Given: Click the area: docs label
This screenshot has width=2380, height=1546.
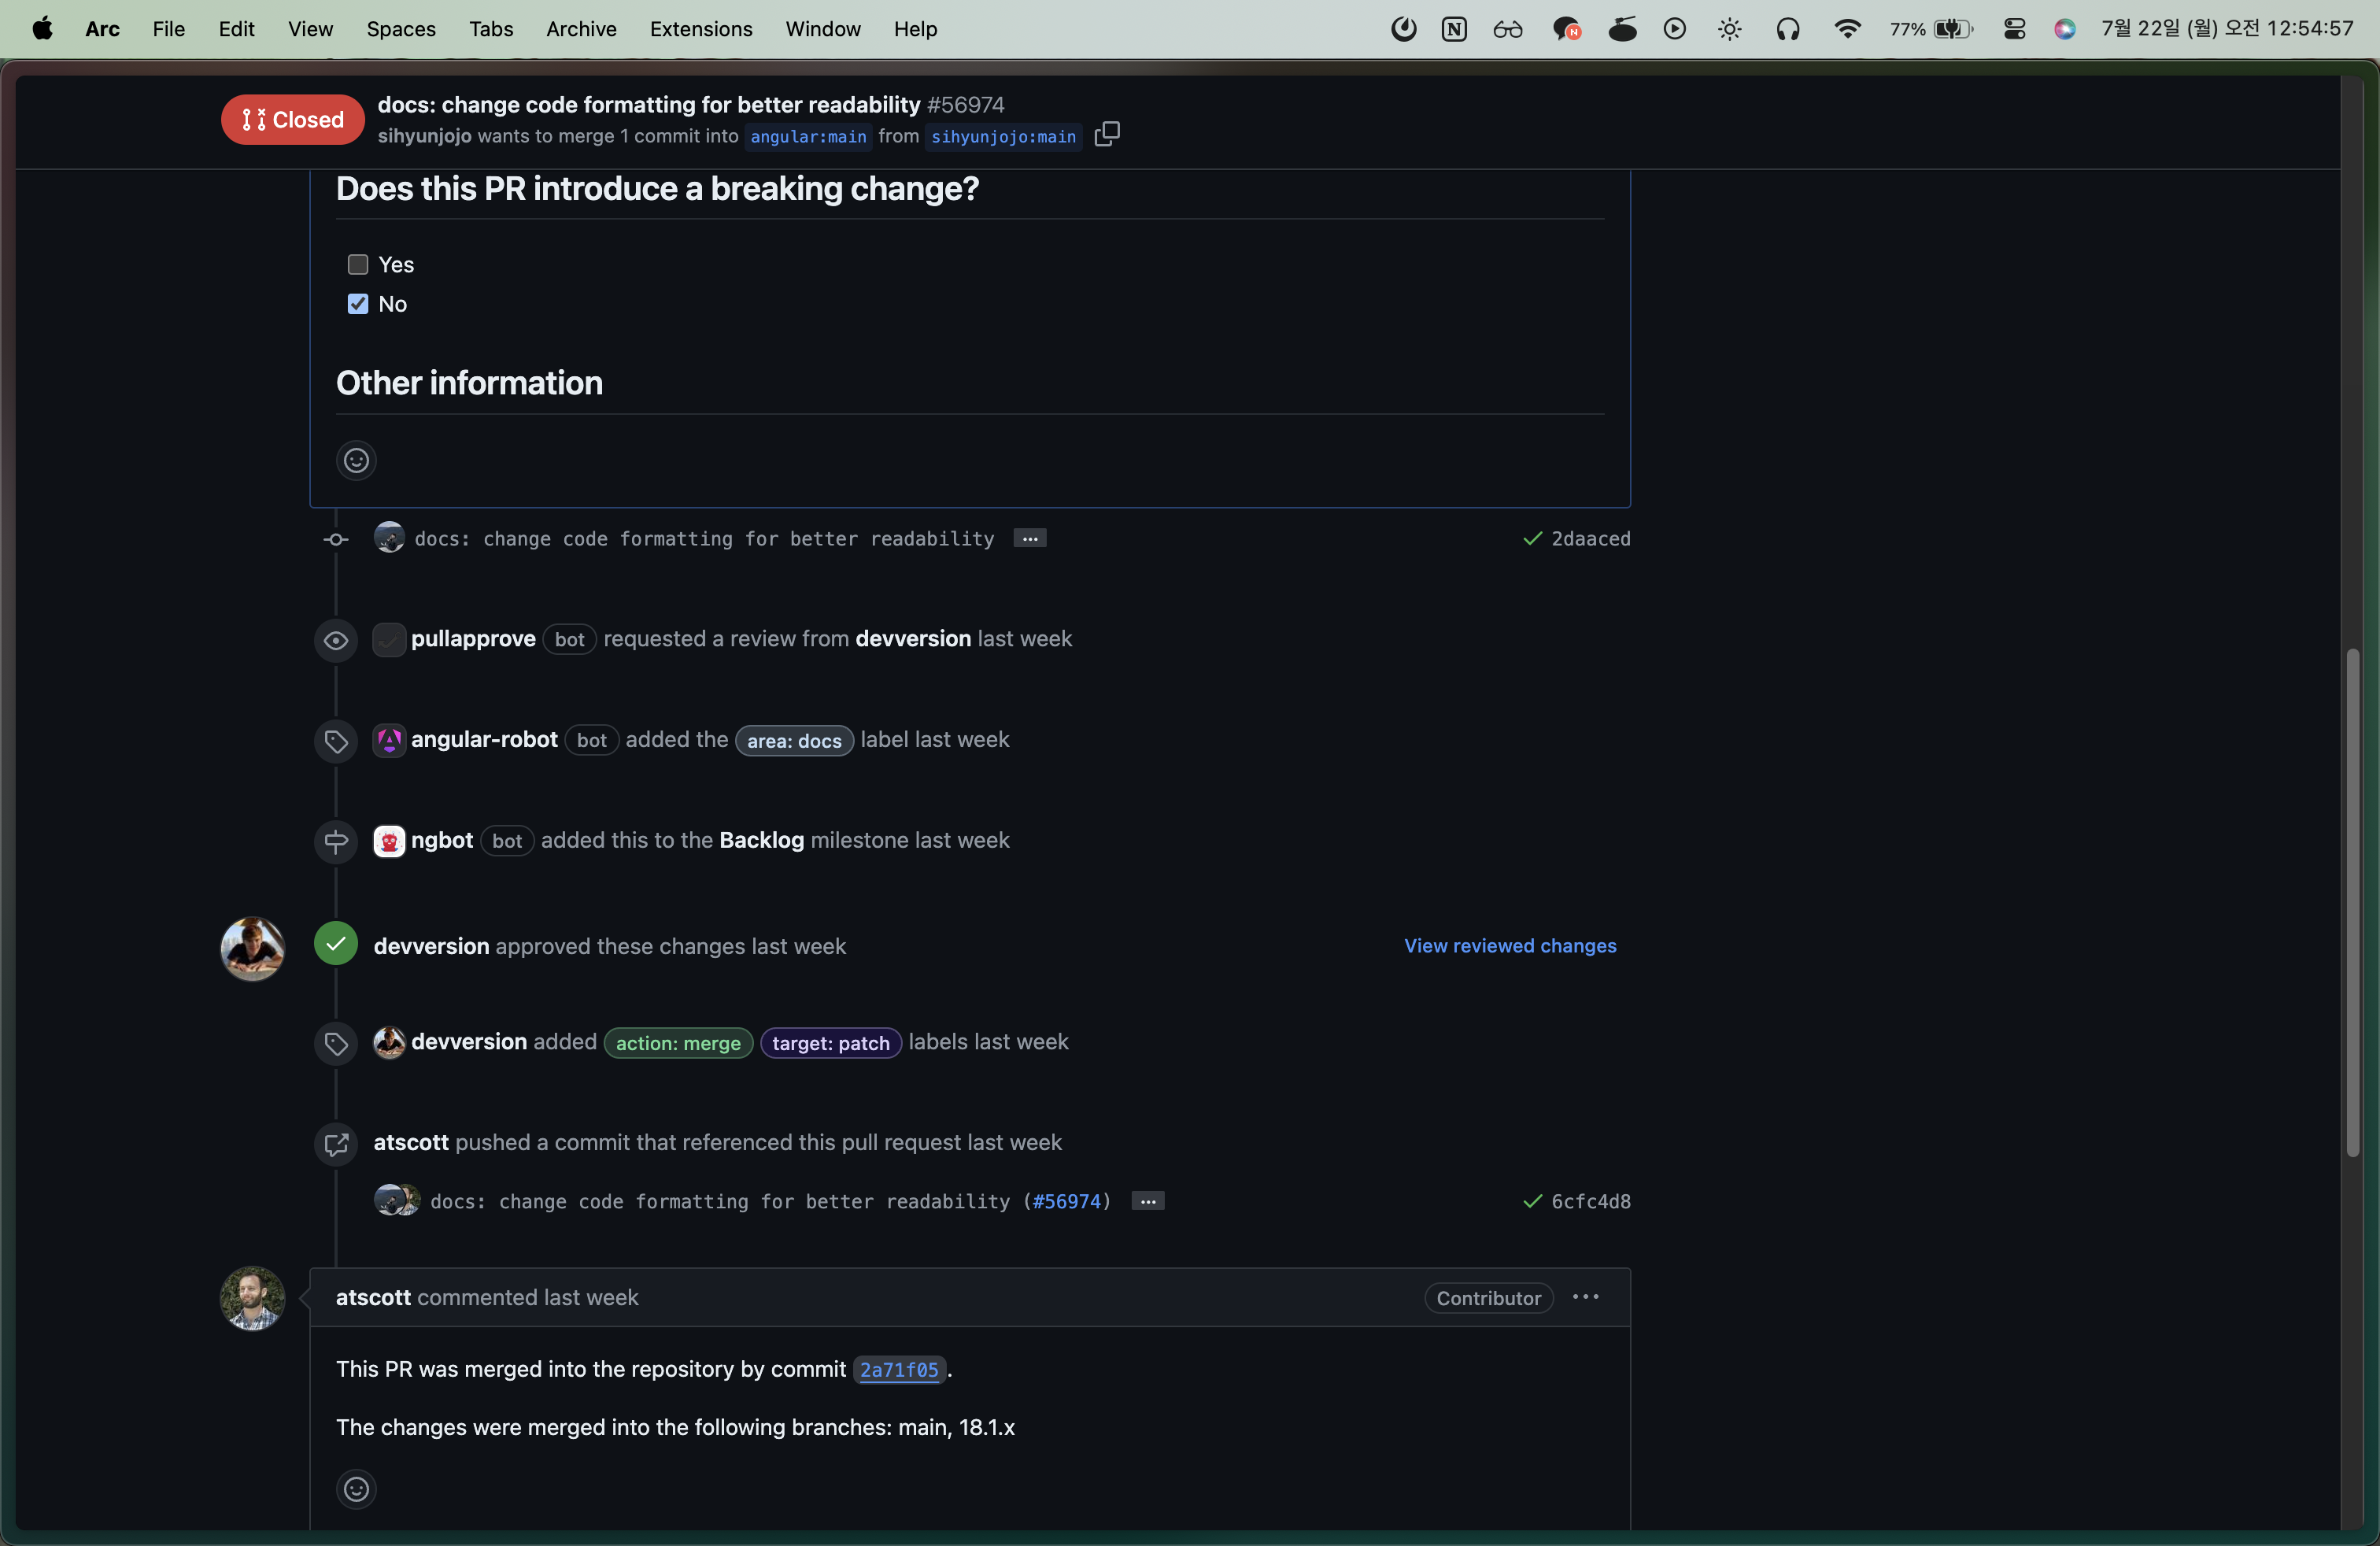Looking at the screenshot, I should (x=794, y=741).
